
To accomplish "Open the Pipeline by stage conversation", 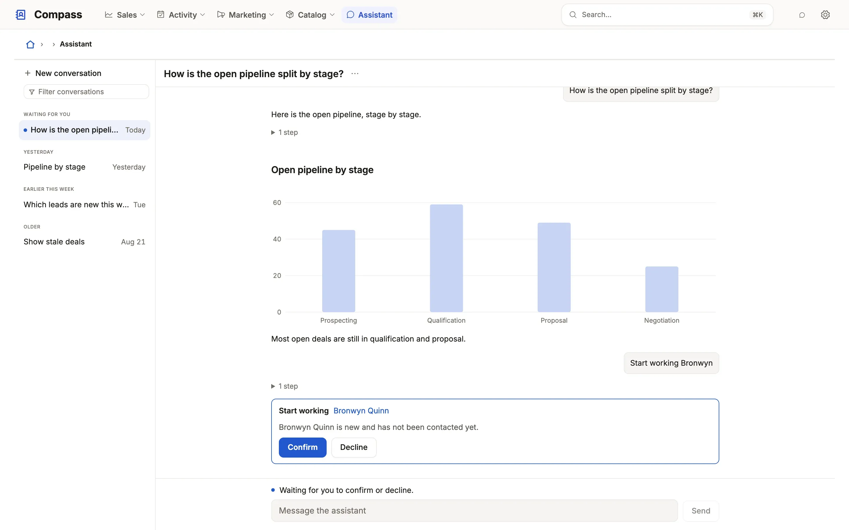I will pos(85,167).
